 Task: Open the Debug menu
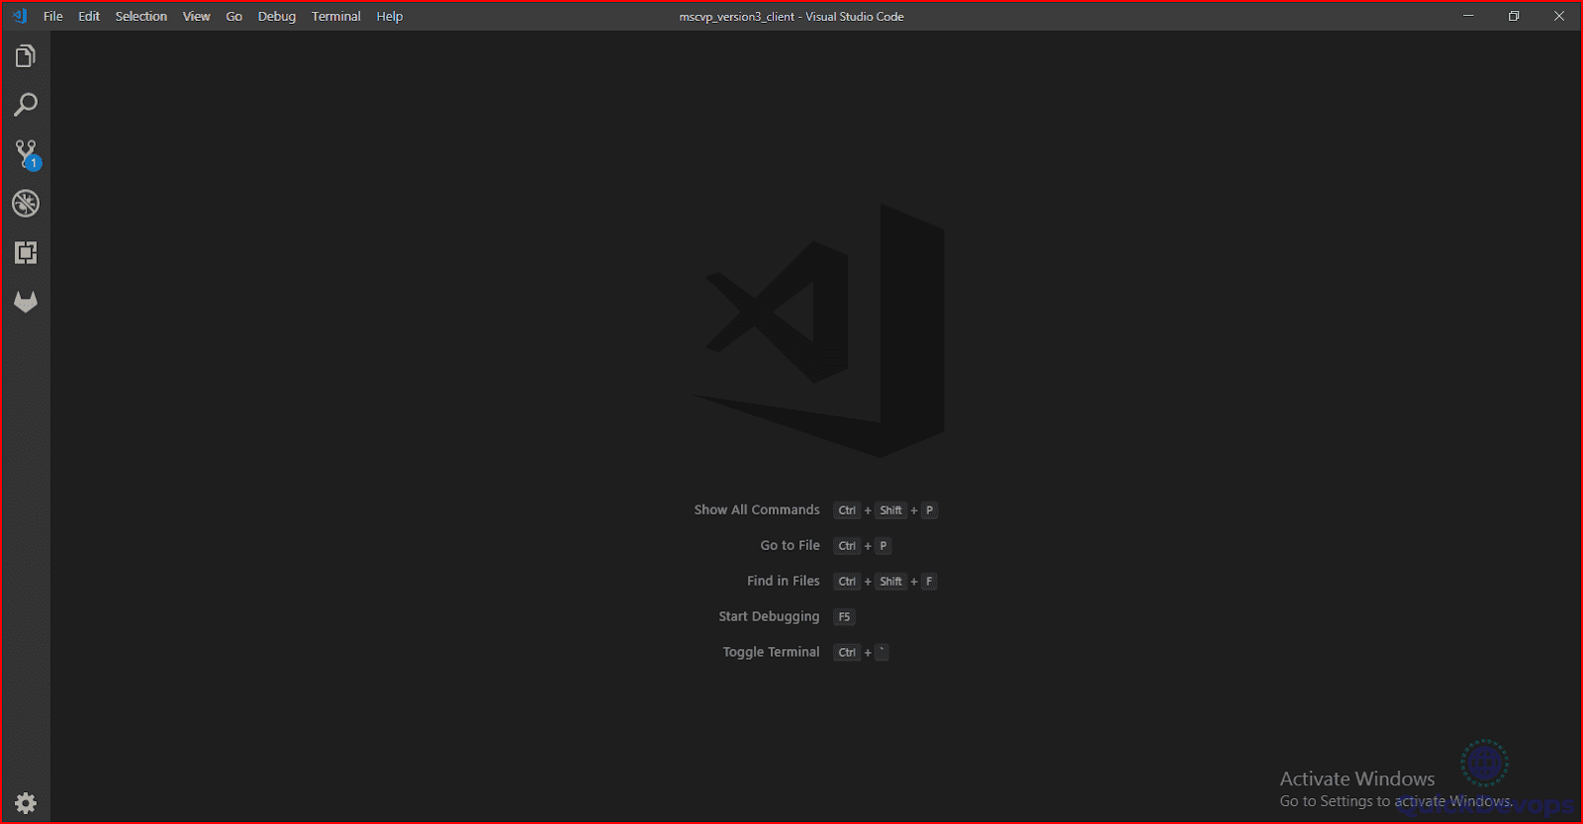[x=277, y=16]
